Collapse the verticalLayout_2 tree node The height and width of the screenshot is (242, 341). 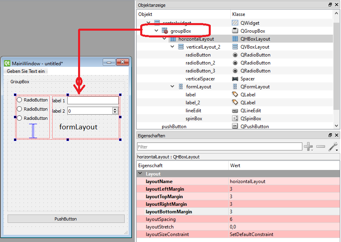pos(172,47)
